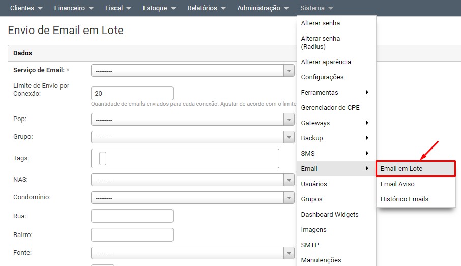Viewport: 461px width, 266px height.
Task: Open Configurações from Sistema menu
Action: [x=323, y=77]
